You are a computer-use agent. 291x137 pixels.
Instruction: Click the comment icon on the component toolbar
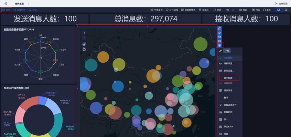click(219, 41)
